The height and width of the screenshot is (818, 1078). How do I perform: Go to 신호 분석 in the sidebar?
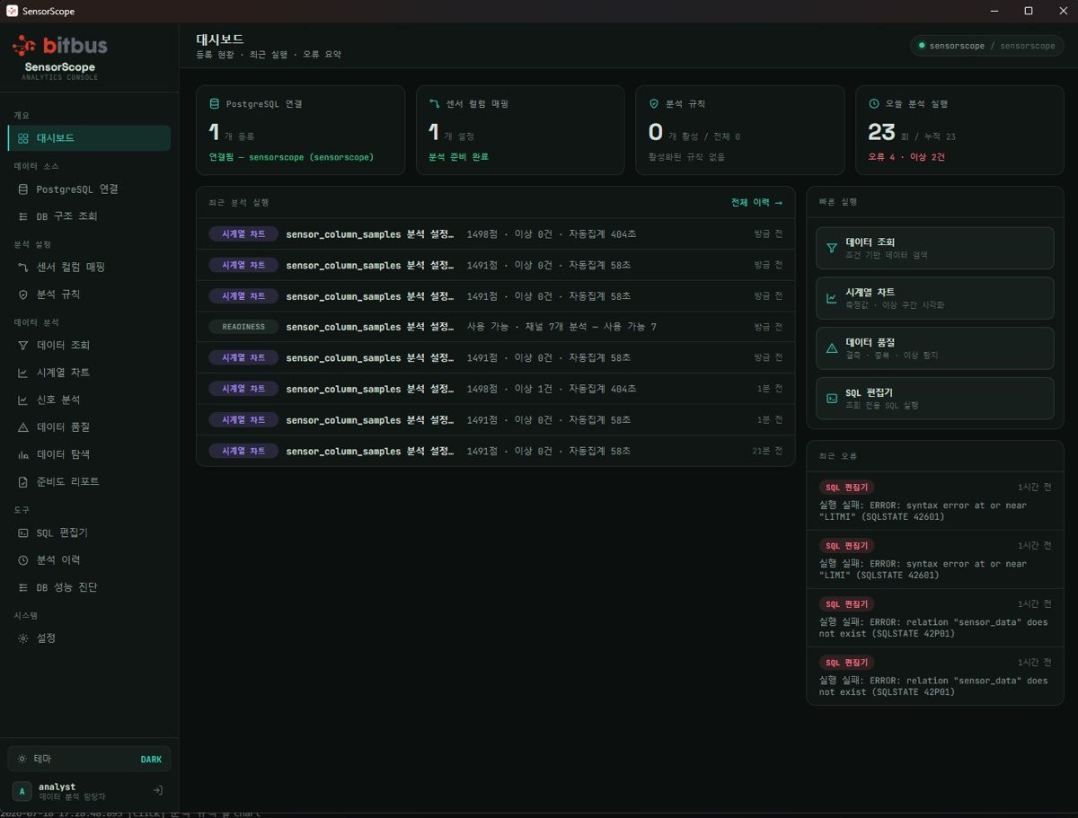click(89, 400)
